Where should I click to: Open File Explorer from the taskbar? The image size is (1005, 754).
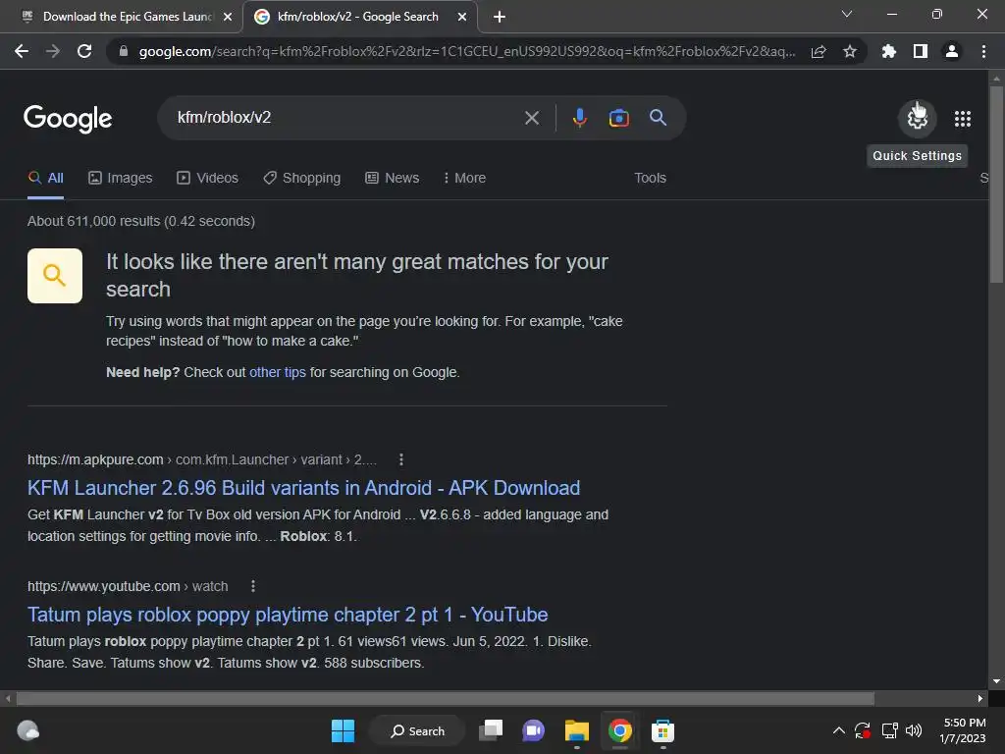click(x=577, y=730)
